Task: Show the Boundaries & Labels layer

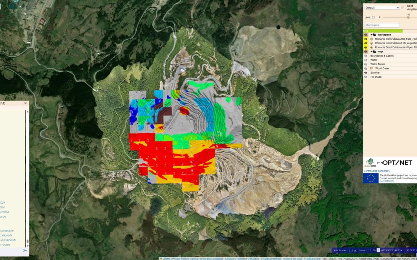Action: coord(366,56)
